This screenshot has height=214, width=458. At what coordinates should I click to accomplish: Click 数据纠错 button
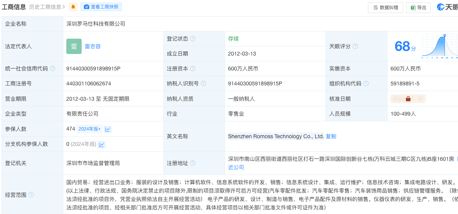pos(386,8)
